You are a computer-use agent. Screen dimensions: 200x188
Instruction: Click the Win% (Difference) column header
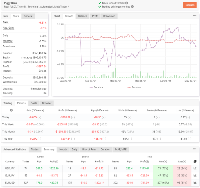(x=127, y=111)
